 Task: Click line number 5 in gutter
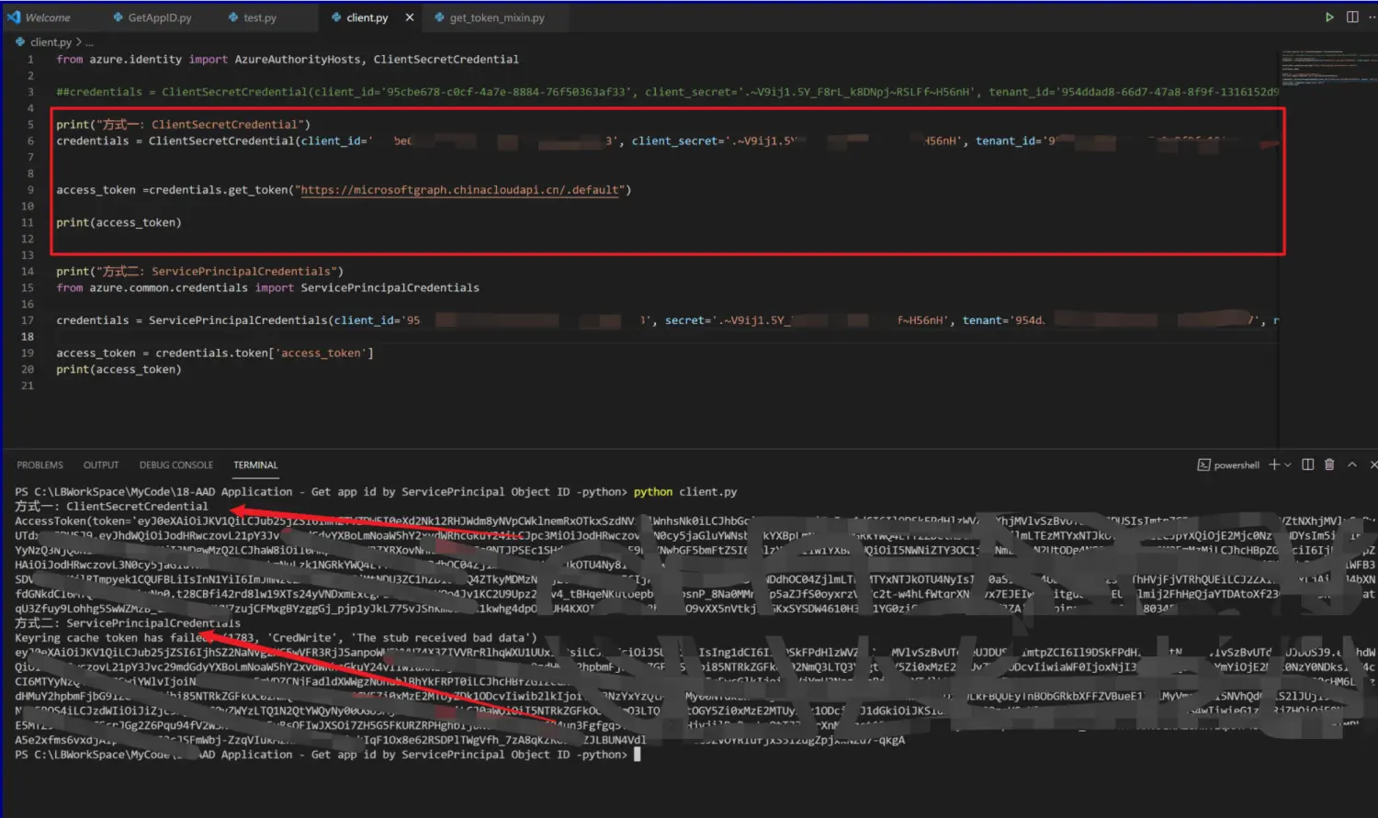30,124
